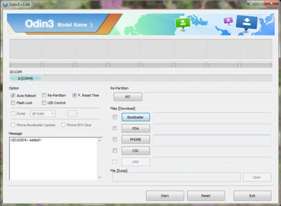The width and height of the screenshot is (281, 206).
Task: Click the UMS button
Action: coord(136,162)
